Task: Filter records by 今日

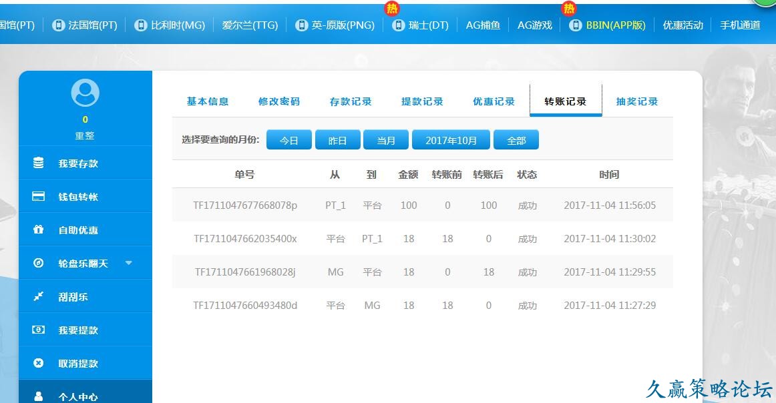Action: 289,140
